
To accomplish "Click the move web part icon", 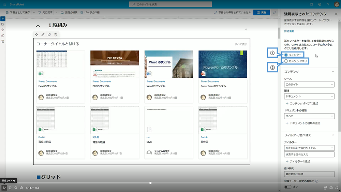I will [36, 34].
